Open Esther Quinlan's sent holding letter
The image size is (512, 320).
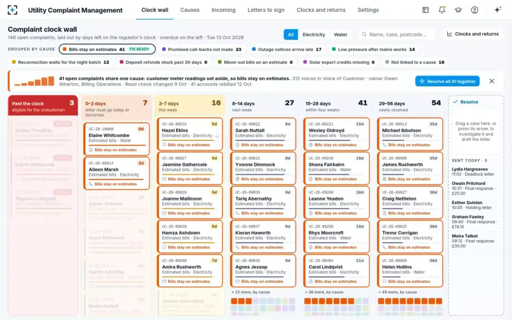point(476,205)
